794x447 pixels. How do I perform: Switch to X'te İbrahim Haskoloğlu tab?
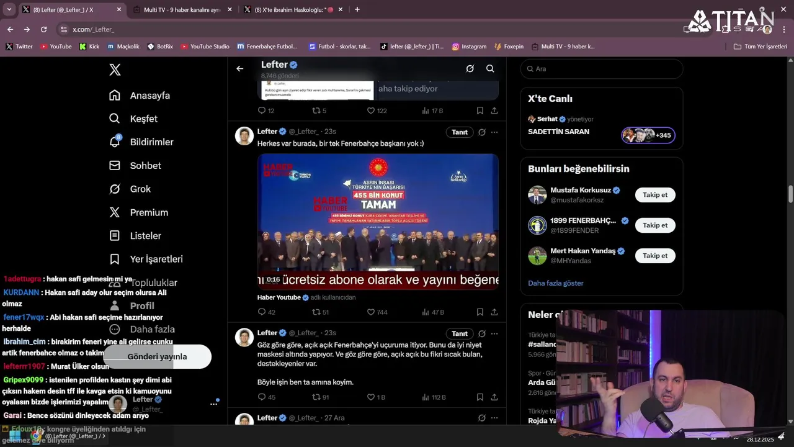point(294,10)
